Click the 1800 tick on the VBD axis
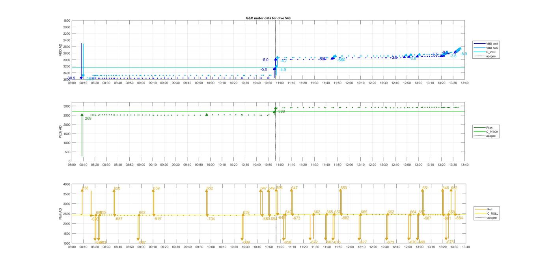552x273 pixels. 67,20
